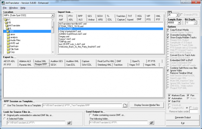Select the Final Cut Pro XML export tab
202x129 pixels.
(106, 61)
